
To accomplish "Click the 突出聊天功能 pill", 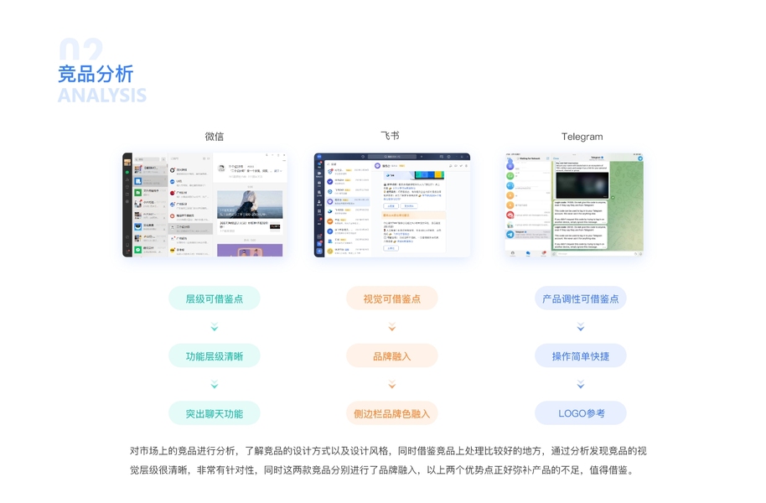I will tap(214, 413).
